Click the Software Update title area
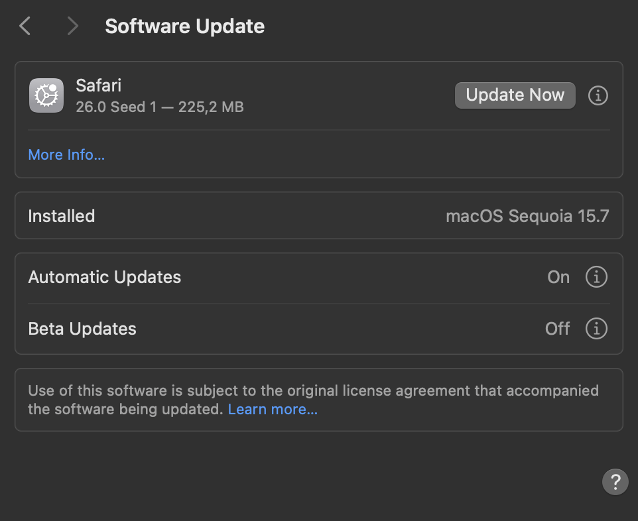The height and width of the screenshot is (521, 638). (x=184, y=26)
